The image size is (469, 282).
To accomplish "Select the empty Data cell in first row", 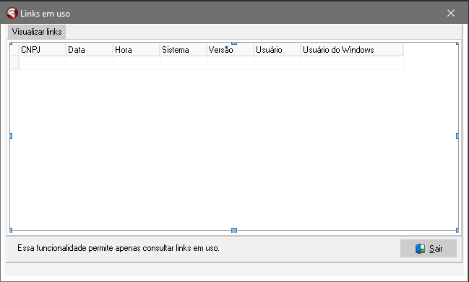I will [90, 63].
